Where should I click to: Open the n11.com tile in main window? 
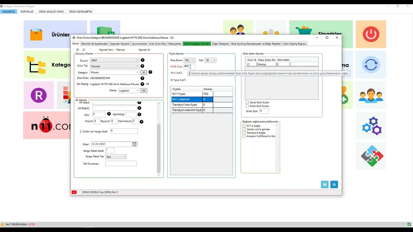(47, 125)
